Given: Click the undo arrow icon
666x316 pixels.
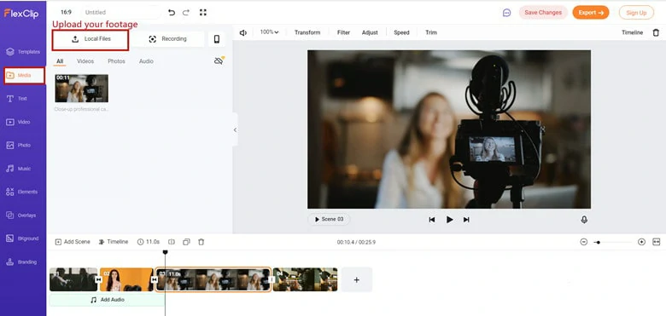Looking at the screenshot, I should click(x=172, y=13).
